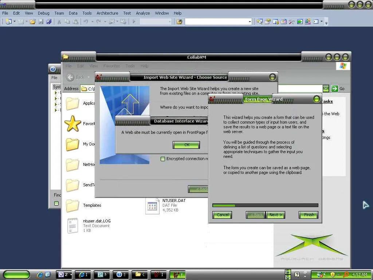
Task: Toggle the Encrypted connection checkbox
Action: (163, 159)
